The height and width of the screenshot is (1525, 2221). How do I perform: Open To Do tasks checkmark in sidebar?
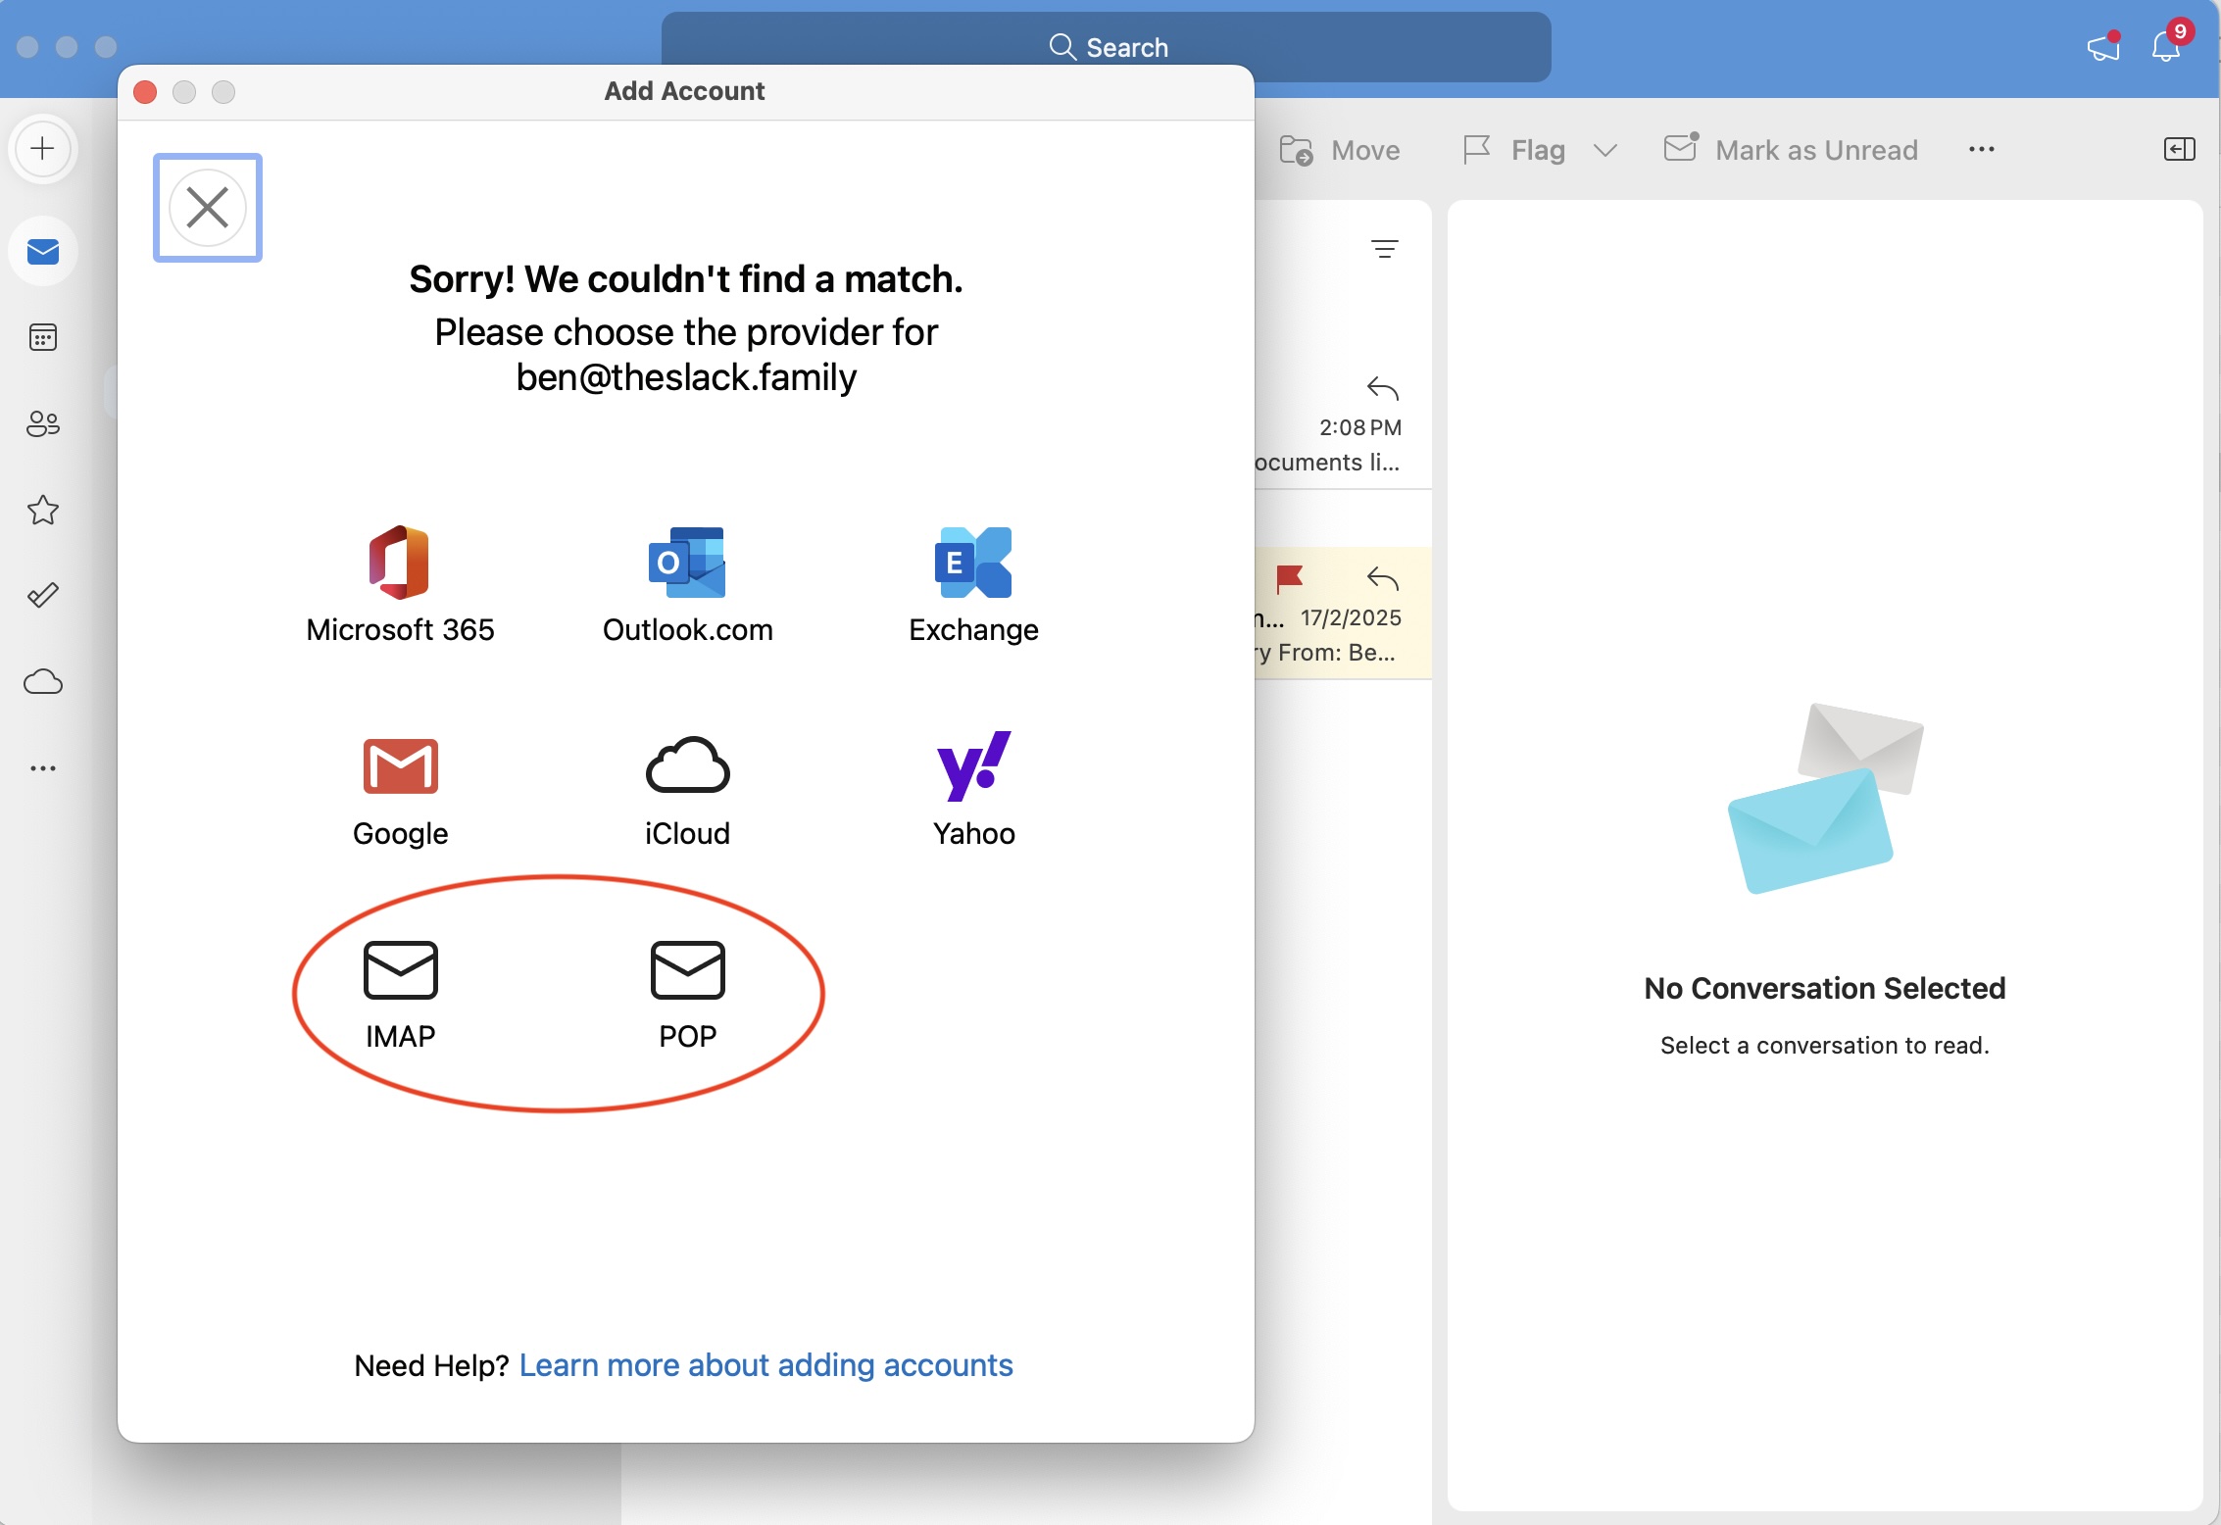point(43,595)
